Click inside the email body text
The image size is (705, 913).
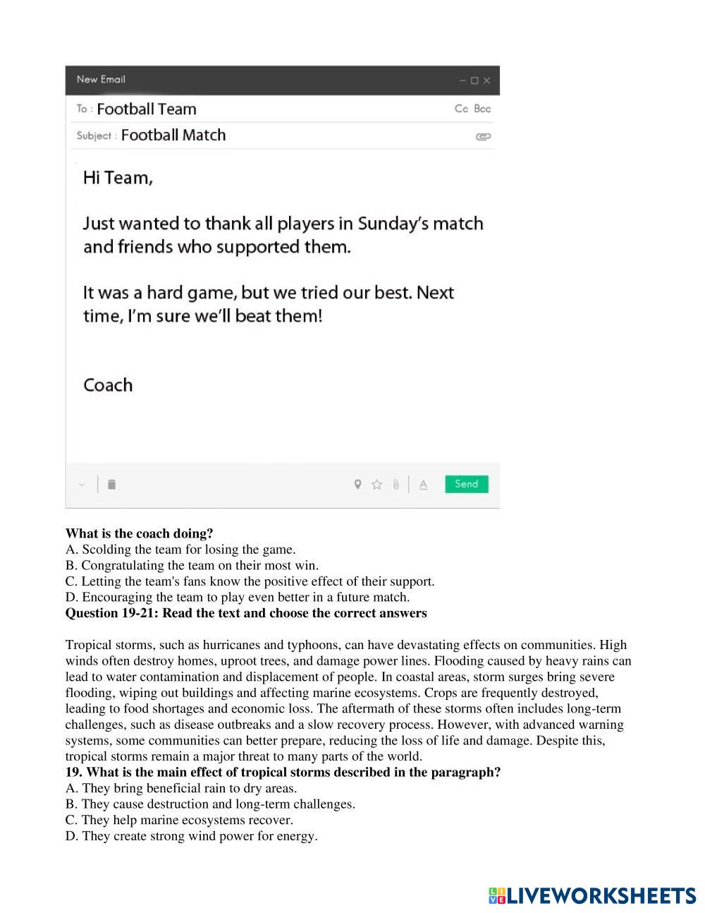282,268
